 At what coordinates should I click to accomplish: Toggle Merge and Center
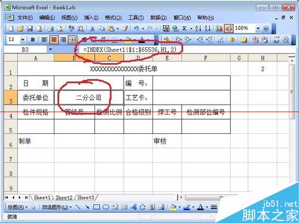coord(72,39)
